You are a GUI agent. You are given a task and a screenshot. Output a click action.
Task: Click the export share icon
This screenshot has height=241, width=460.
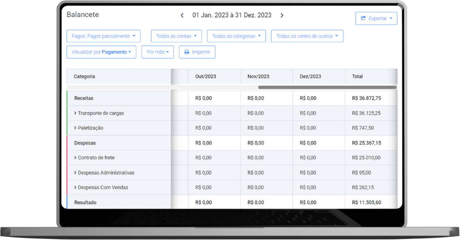tap(363, 18)
